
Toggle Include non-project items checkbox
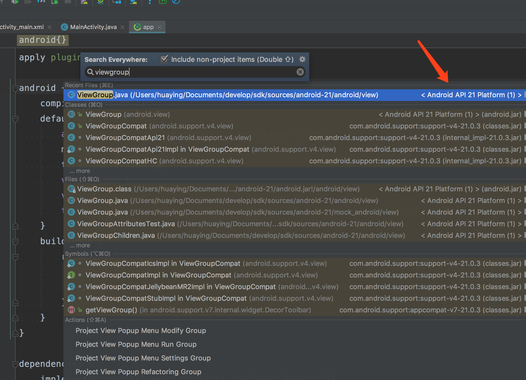[164, 59]
